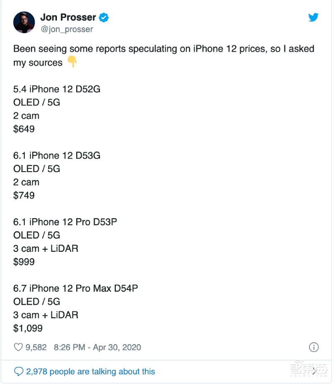Click the '9,582' like count

coord(36,347)
